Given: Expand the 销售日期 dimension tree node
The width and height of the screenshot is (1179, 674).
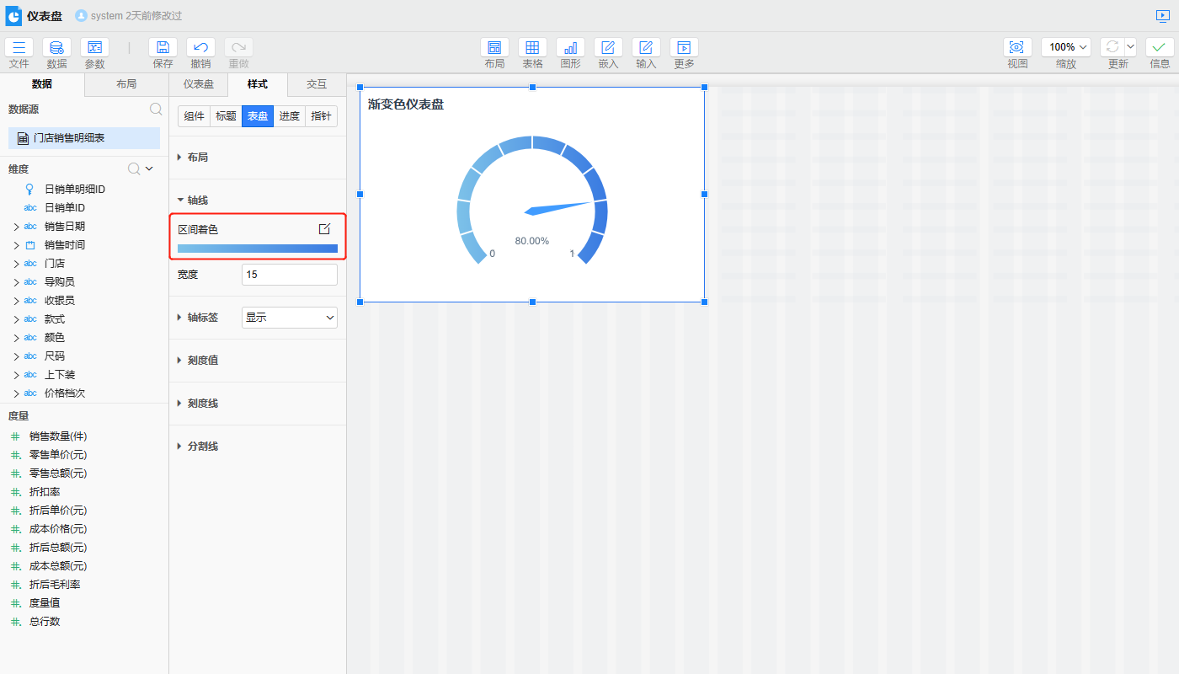Looking at the screenshot, I should [x=16, y=227].
